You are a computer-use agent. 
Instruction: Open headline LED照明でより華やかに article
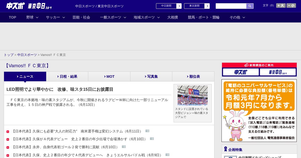point(60,89)
